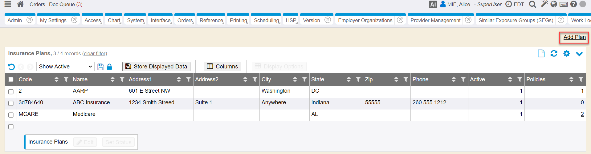This screenshot has height=154, width=591.
Task: Open the Show Active dropdown
Action: (65, 67)
